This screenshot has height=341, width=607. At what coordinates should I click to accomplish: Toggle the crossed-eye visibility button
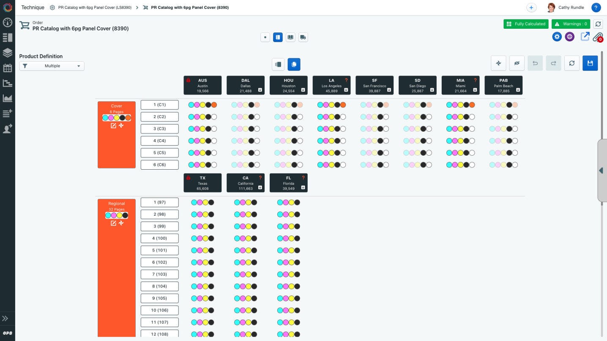pyautogui.click(x=517, y=63)
